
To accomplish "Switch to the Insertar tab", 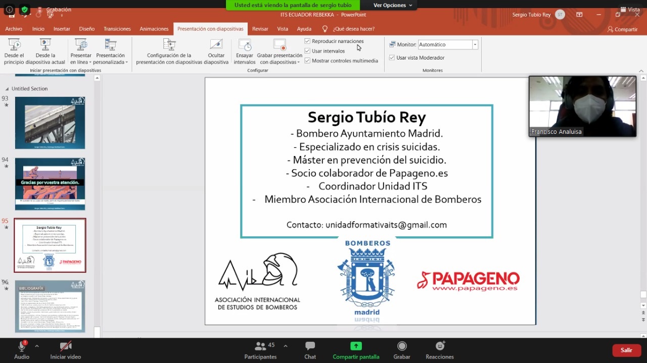I will tap(62, 29).
